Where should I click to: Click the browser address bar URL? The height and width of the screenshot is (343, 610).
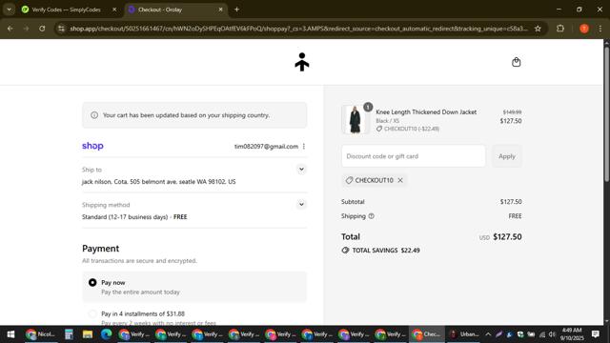[298, 29]
